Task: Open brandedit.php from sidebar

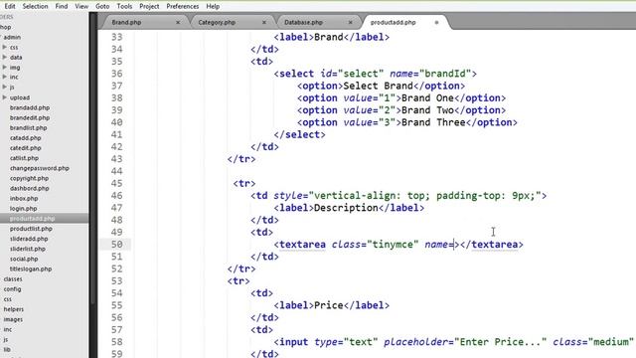Action: pos(30,117)
